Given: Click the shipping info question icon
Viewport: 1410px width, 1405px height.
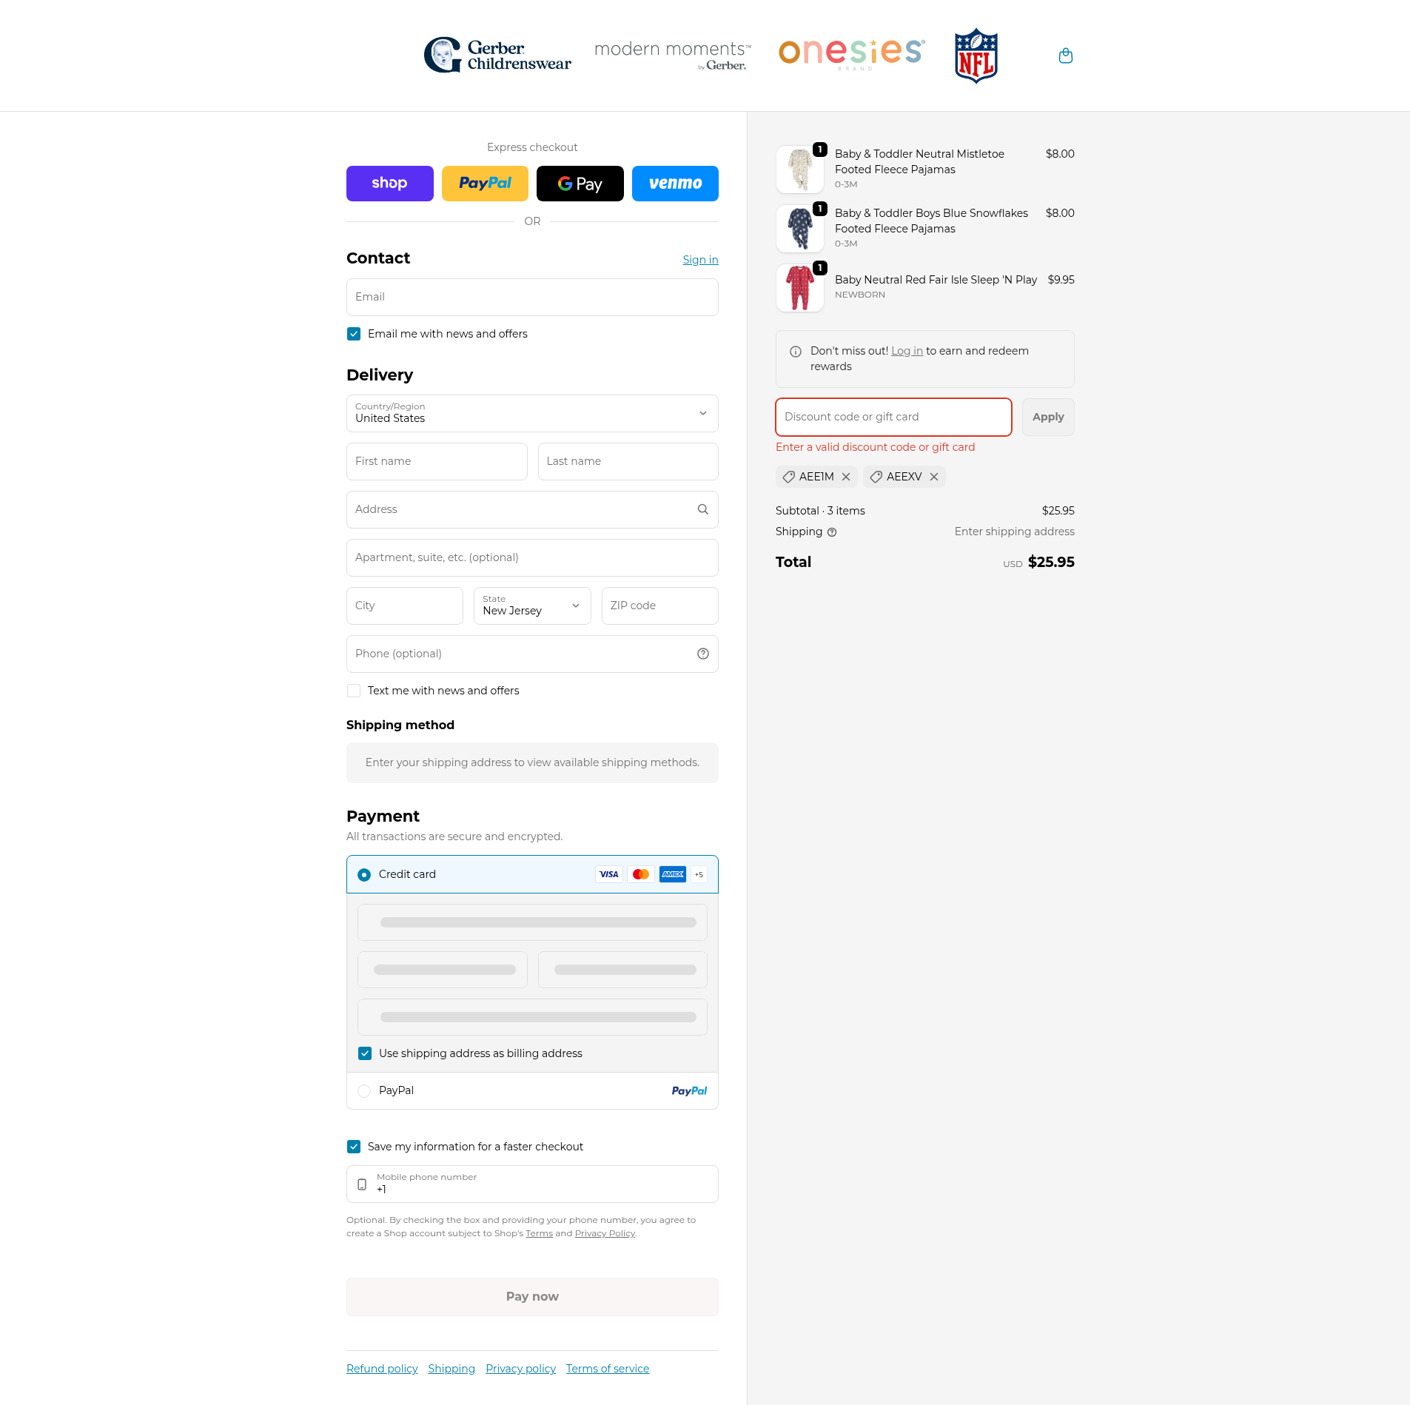Looking at the screenshot, I should click(832, 532).
